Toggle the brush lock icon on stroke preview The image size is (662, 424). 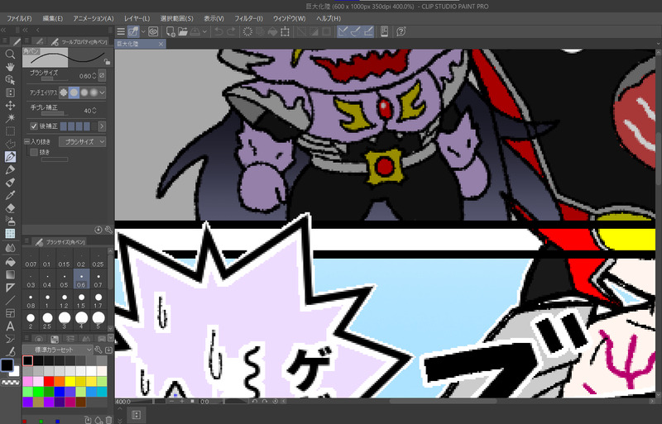pyautogui.click(x=108, y=62)
